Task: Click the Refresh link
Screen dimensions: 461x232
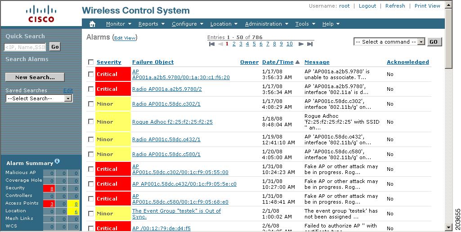Action: point(395,6)
